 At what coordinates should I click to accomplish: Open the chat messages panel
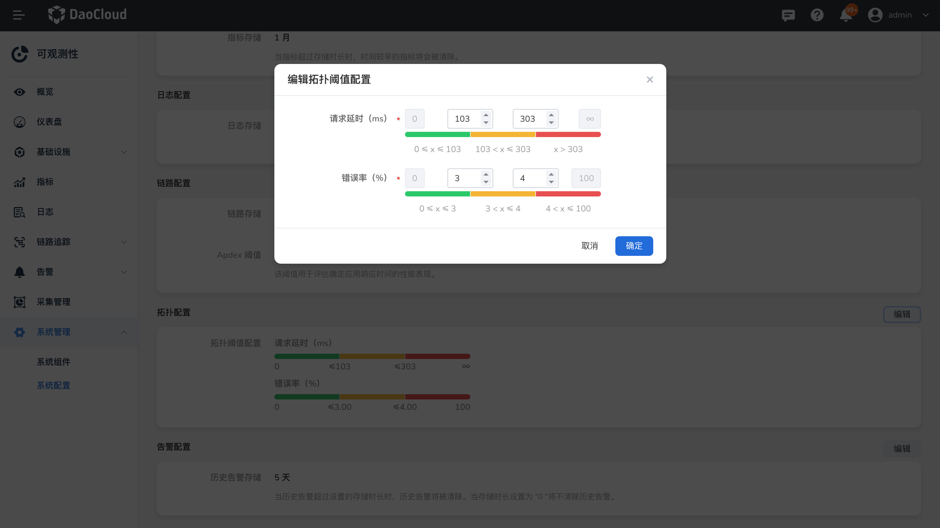[788, 15]
